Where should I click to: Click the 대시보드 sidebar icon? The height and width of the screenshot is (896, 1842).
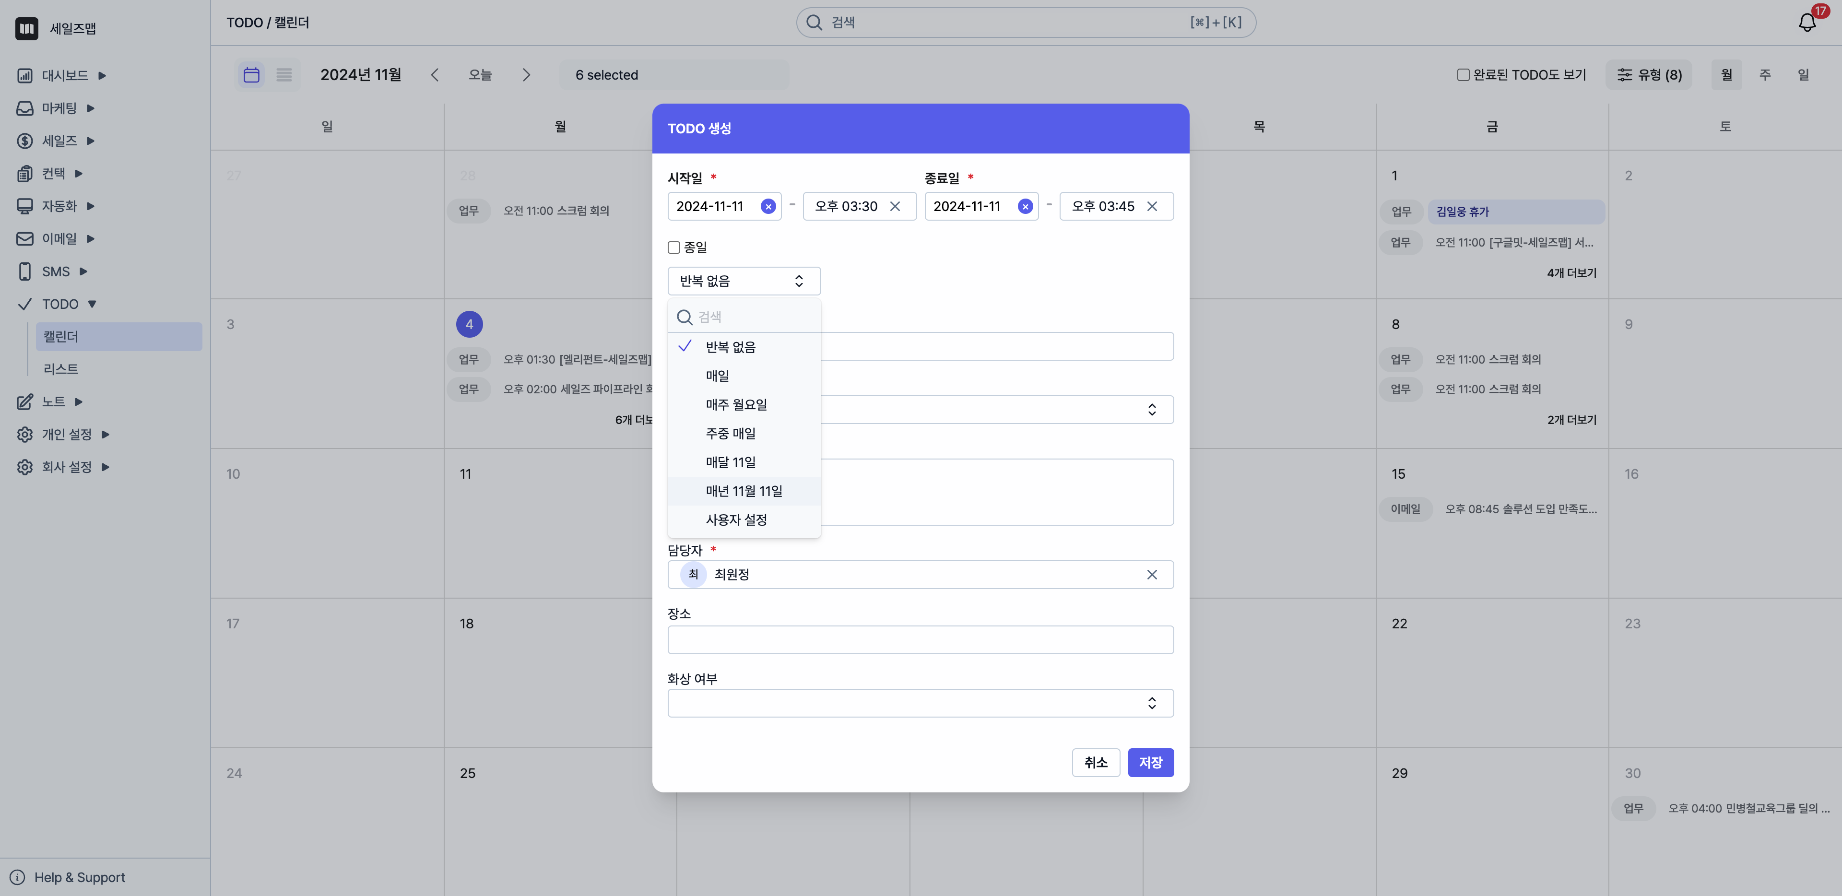(x=25, y=76)
